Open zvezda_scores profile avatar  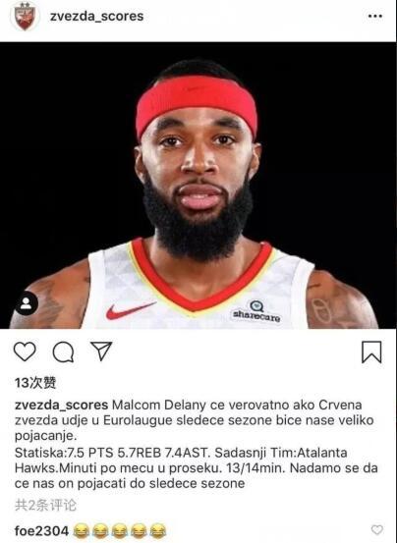click(25, 16)
